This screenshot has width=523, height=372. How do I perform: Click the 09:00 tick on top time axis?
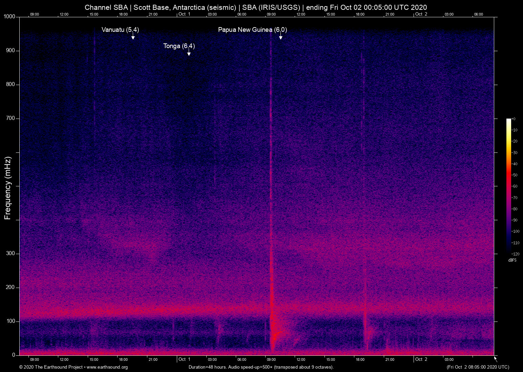[34, 14]
